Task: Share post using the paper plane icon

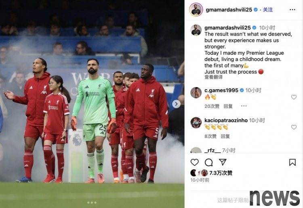Action: click(223, 162)
